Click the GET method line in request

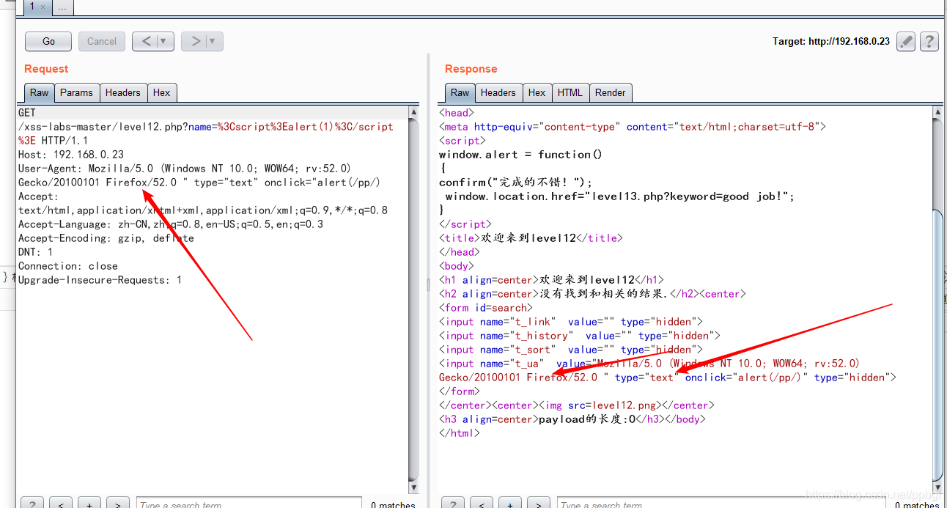point(27,113)
